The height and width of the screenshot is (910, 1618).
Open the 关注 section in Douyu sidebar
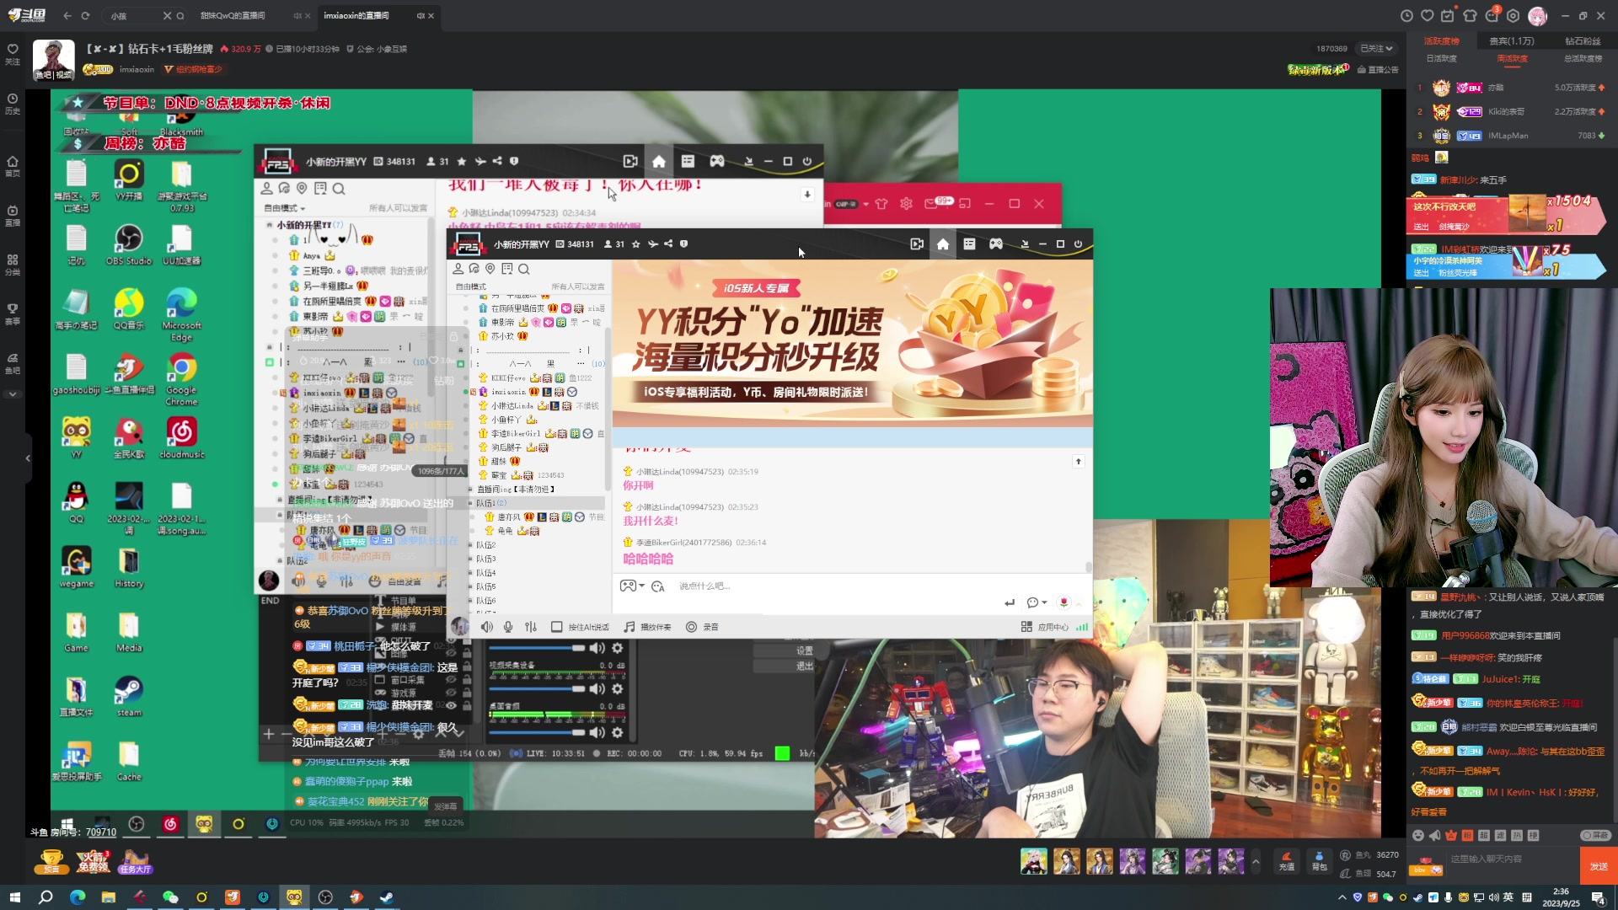click(x=13, y=54)
